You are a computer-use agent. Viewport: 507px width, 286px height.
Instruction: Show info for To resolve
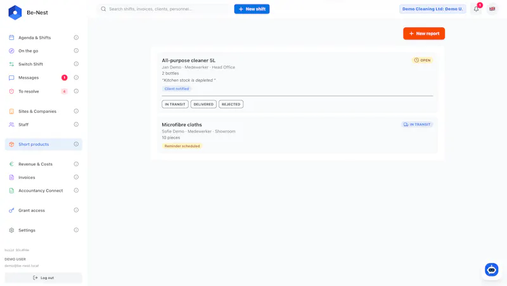tap(76, 91)
